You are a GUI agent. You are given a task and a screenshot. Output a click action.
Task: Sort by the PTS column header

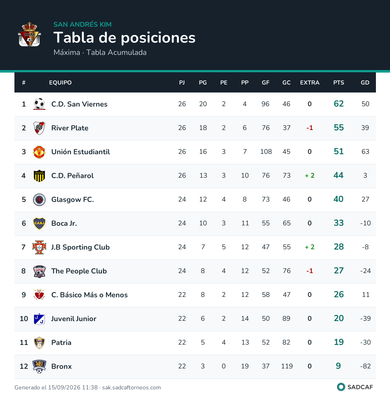pos(338,83)
